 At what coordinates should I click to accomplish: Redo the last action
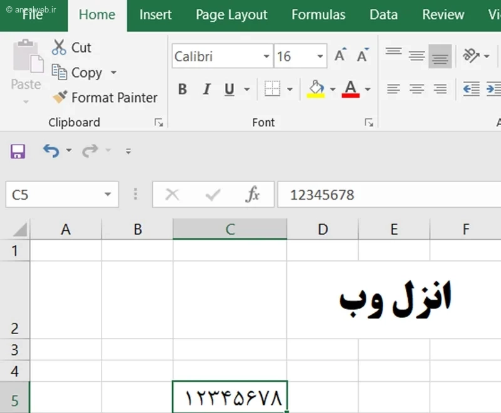tap(90, 151)
